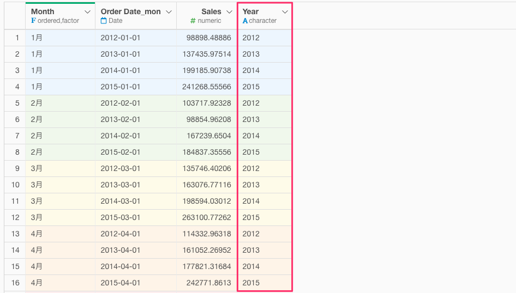Screen dimensions: 516x293
Task: Select the Order Date_mon header title
Action: (131, 11)
